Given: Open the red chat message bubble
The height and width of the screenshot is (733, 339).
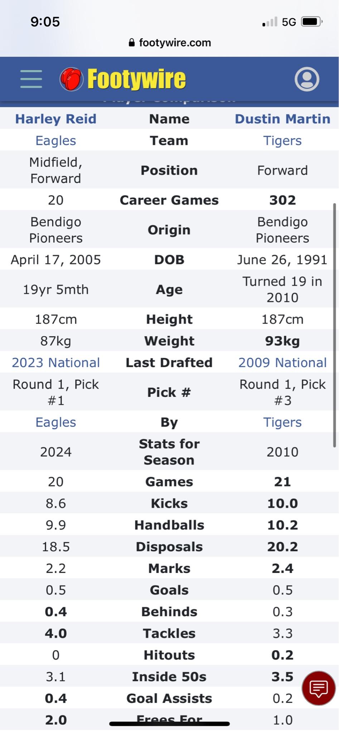Looking at the screenshot, I should [x=318, y=688].
